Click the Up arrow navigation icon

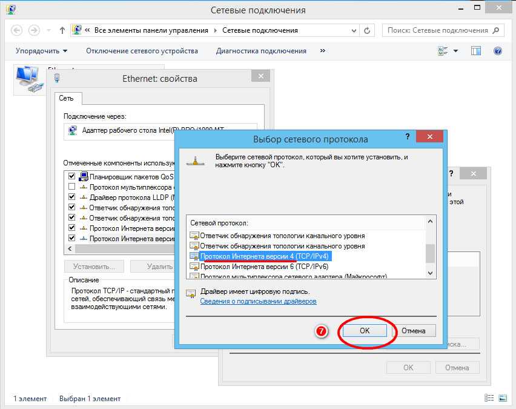coord(62,30)
